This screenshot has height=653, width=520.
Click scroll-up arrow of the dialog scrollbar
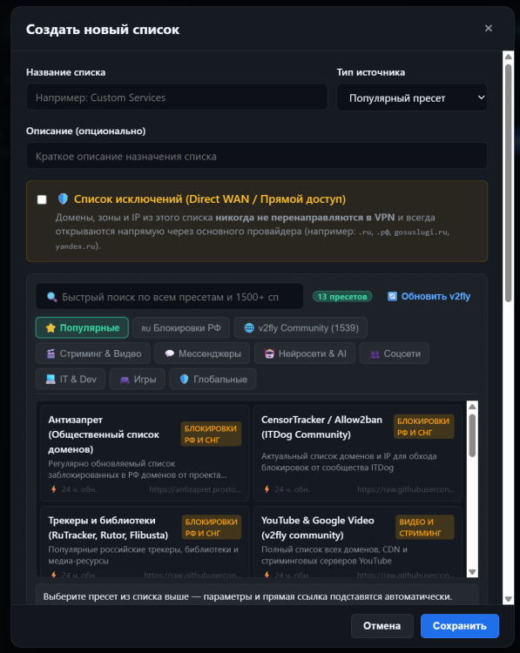click(x=508, y=57)
